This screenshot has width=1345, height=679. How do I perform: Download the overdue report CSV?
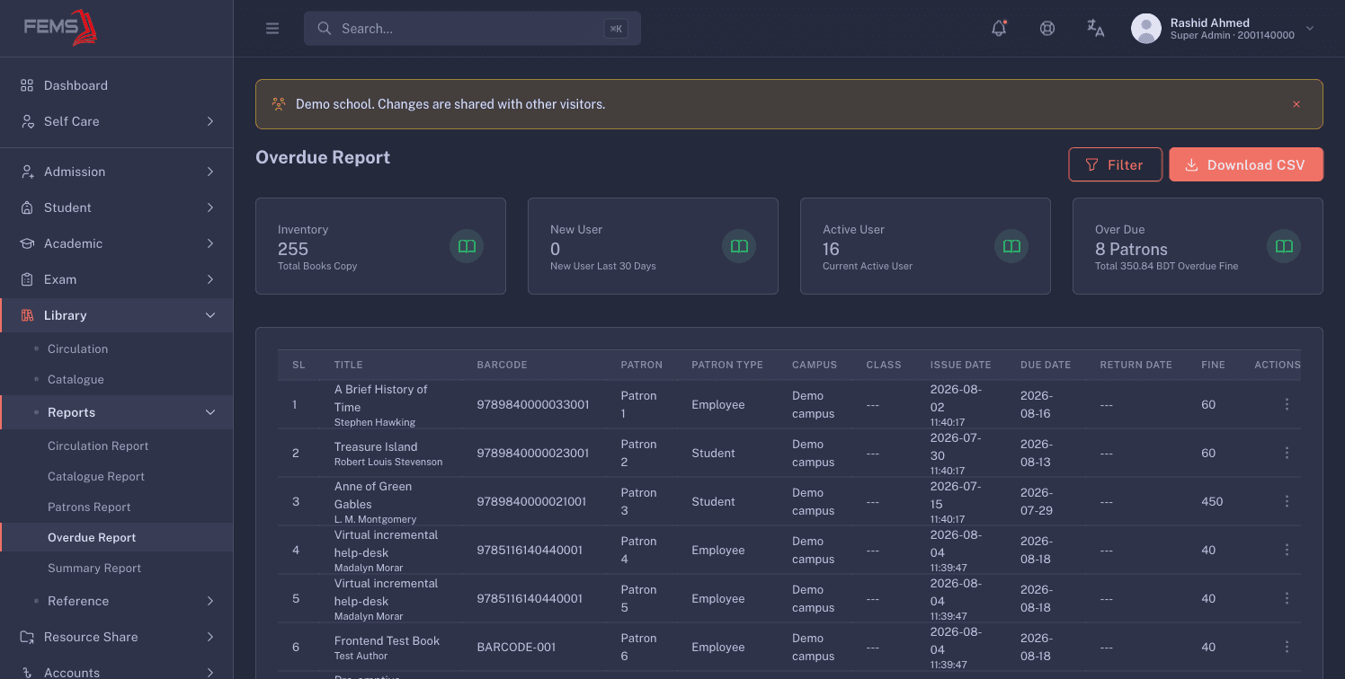[1246, 164]
